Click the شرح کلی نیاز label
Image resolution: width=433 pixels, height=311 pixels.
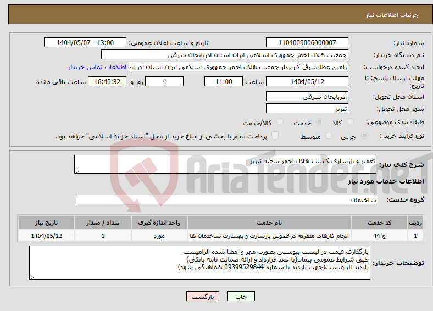click(x=401, y=165)
